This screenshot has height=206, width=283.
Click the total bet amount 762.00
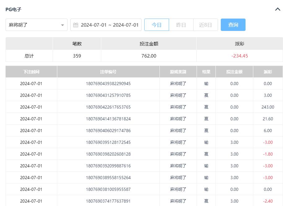149,56
